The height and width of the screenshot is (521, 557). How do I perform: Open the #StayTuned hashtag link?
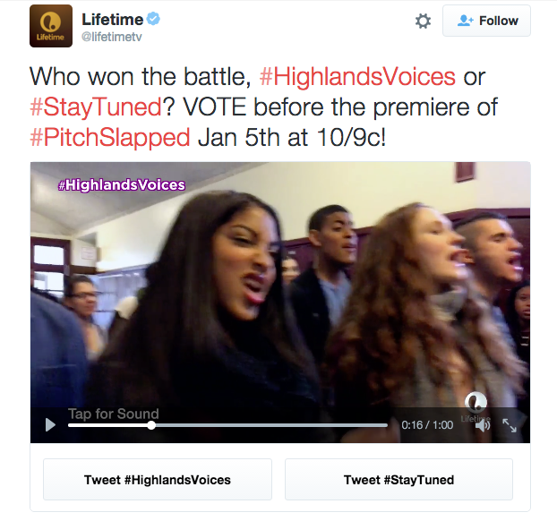click(96, 107)
